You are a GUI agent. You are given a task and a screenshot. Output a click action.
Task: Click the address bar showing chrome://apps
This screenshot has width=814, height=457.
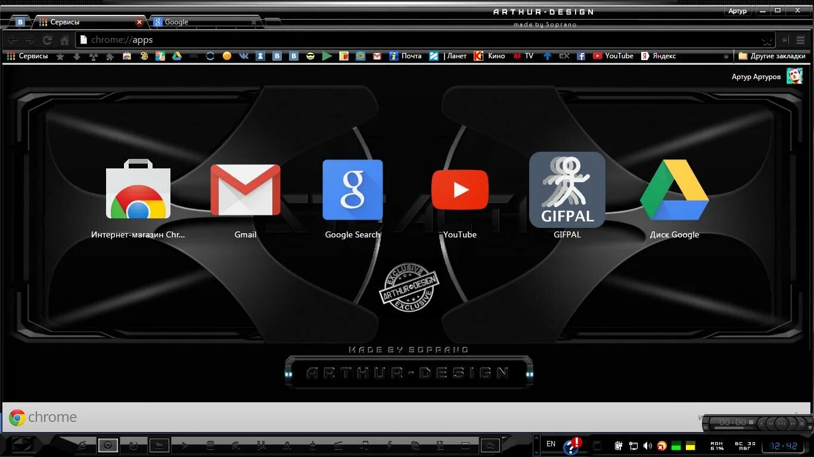click(x=426, y=40)
